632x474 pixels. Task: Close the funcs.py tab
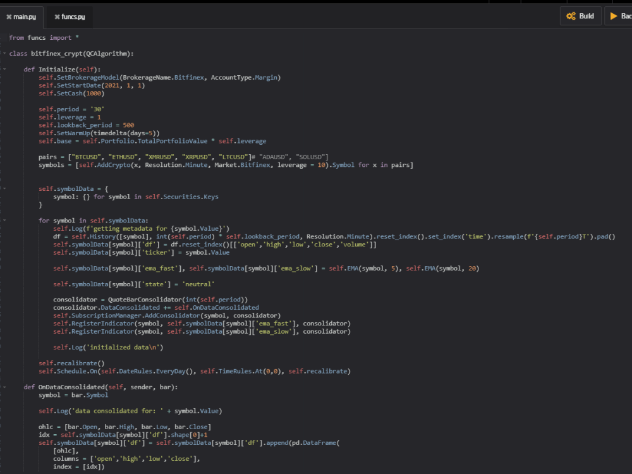click(58, 17)
